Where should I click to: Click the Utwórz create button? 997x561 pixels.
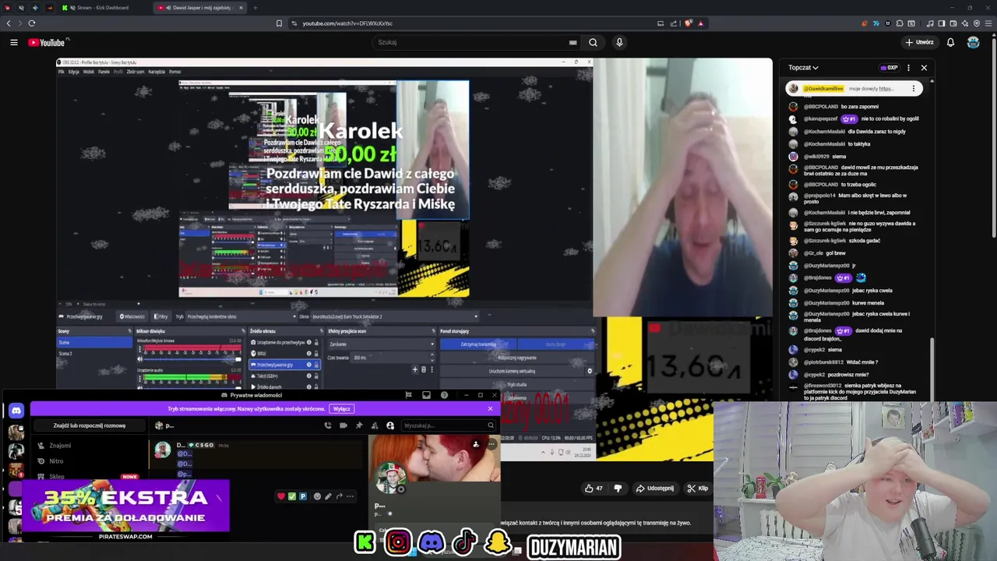pos(920,42)
